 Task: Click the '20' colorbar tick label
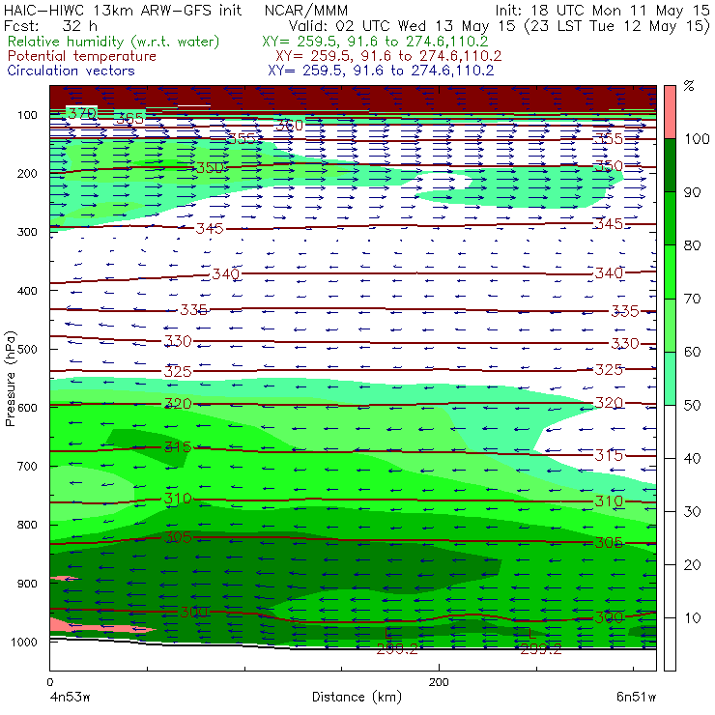(x=693, y=565)
